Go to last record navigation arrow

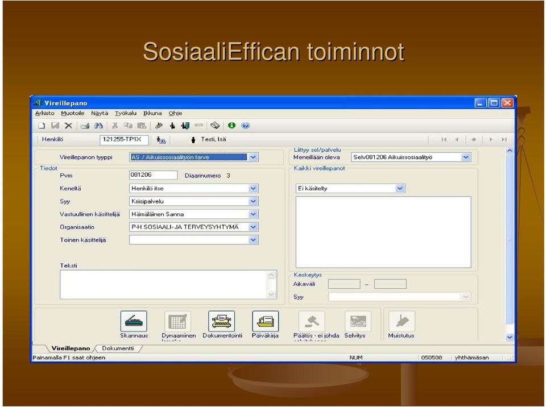coord(504,140)
